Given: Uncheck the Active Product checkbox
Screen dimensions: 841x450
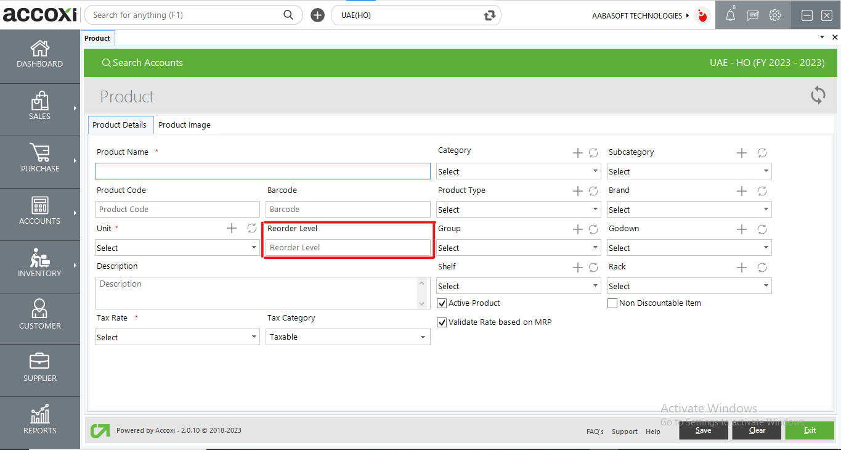Looking at the screenshot, I should [442, 303].
